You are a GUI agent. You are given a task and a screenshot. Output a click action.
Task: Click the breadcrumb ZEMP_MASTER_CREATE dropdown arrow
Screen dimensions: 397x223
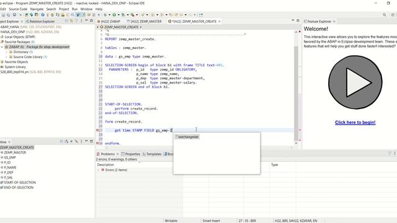(x=141, y=27)
